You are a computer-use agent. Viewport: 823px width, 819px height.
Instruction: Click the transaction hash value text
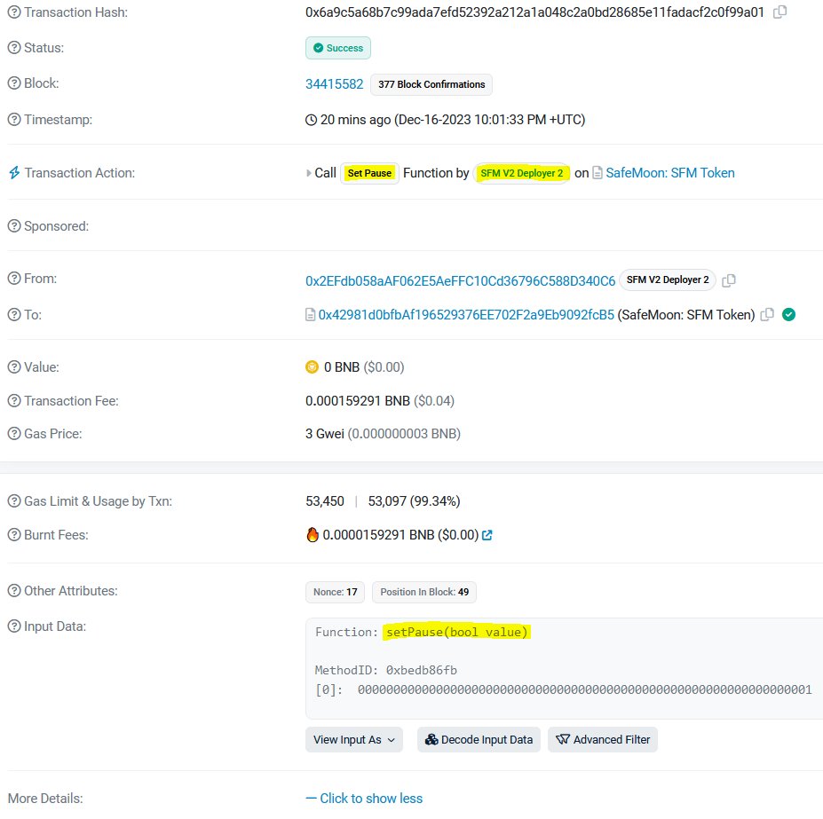(534, 12)
